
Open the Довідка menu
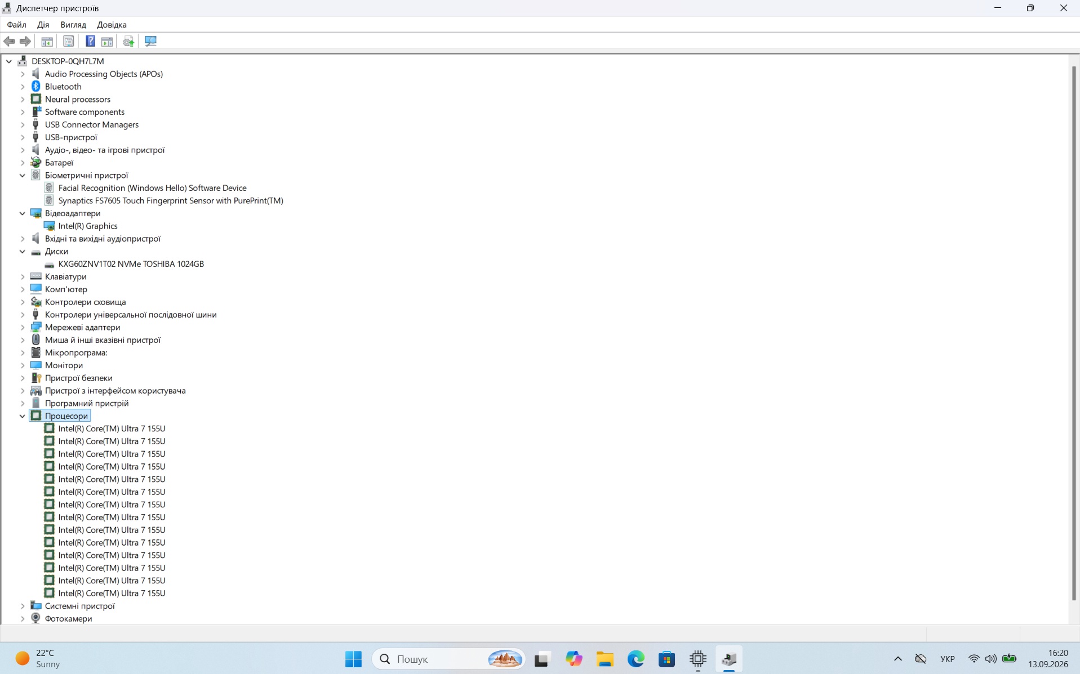click(112, 24)
